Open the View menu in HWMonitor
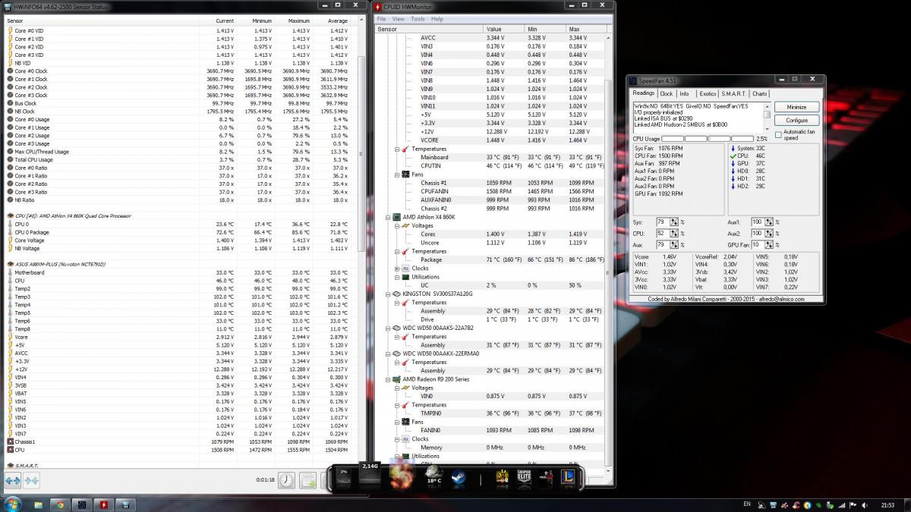The height and width of the screenshot is (512, 911). (399, 19)
